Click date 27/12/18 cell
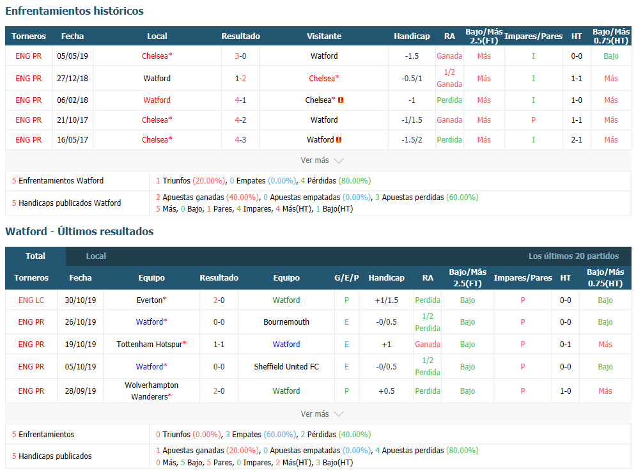The height and width of the screenshot is (473, 636). coord(73,78)
